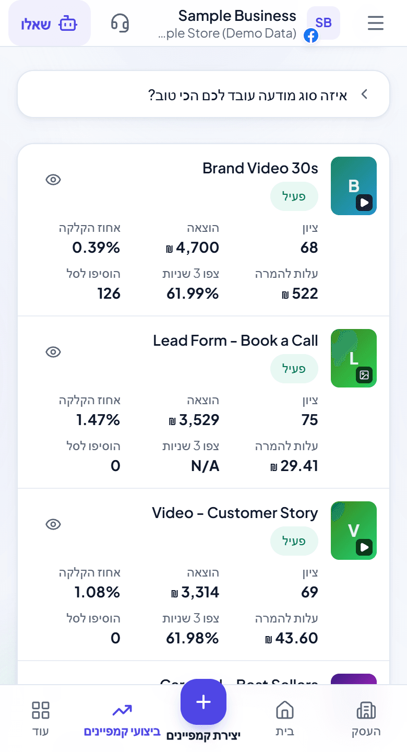Click play icon on Customer Story thumbnail
Image resolution: width=407 pixels, height=752 pixels.
pyautogui.click(x=364, y=547)
